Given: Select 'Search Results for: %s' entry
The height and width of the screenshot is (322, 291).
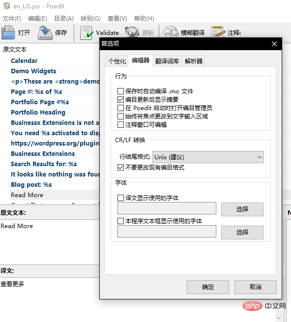Looking at the screenshot, I should click(x=44, y=164).
